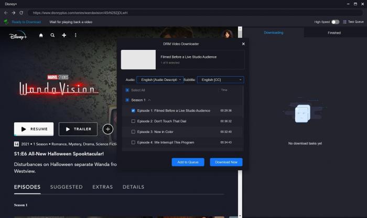
Task: Select the DETAILS tab
Action: tap(133, 187)
